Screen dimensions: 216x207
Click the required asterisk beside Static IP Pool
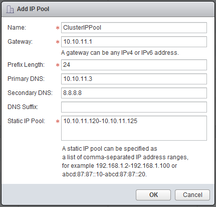(x=58, y=121)
